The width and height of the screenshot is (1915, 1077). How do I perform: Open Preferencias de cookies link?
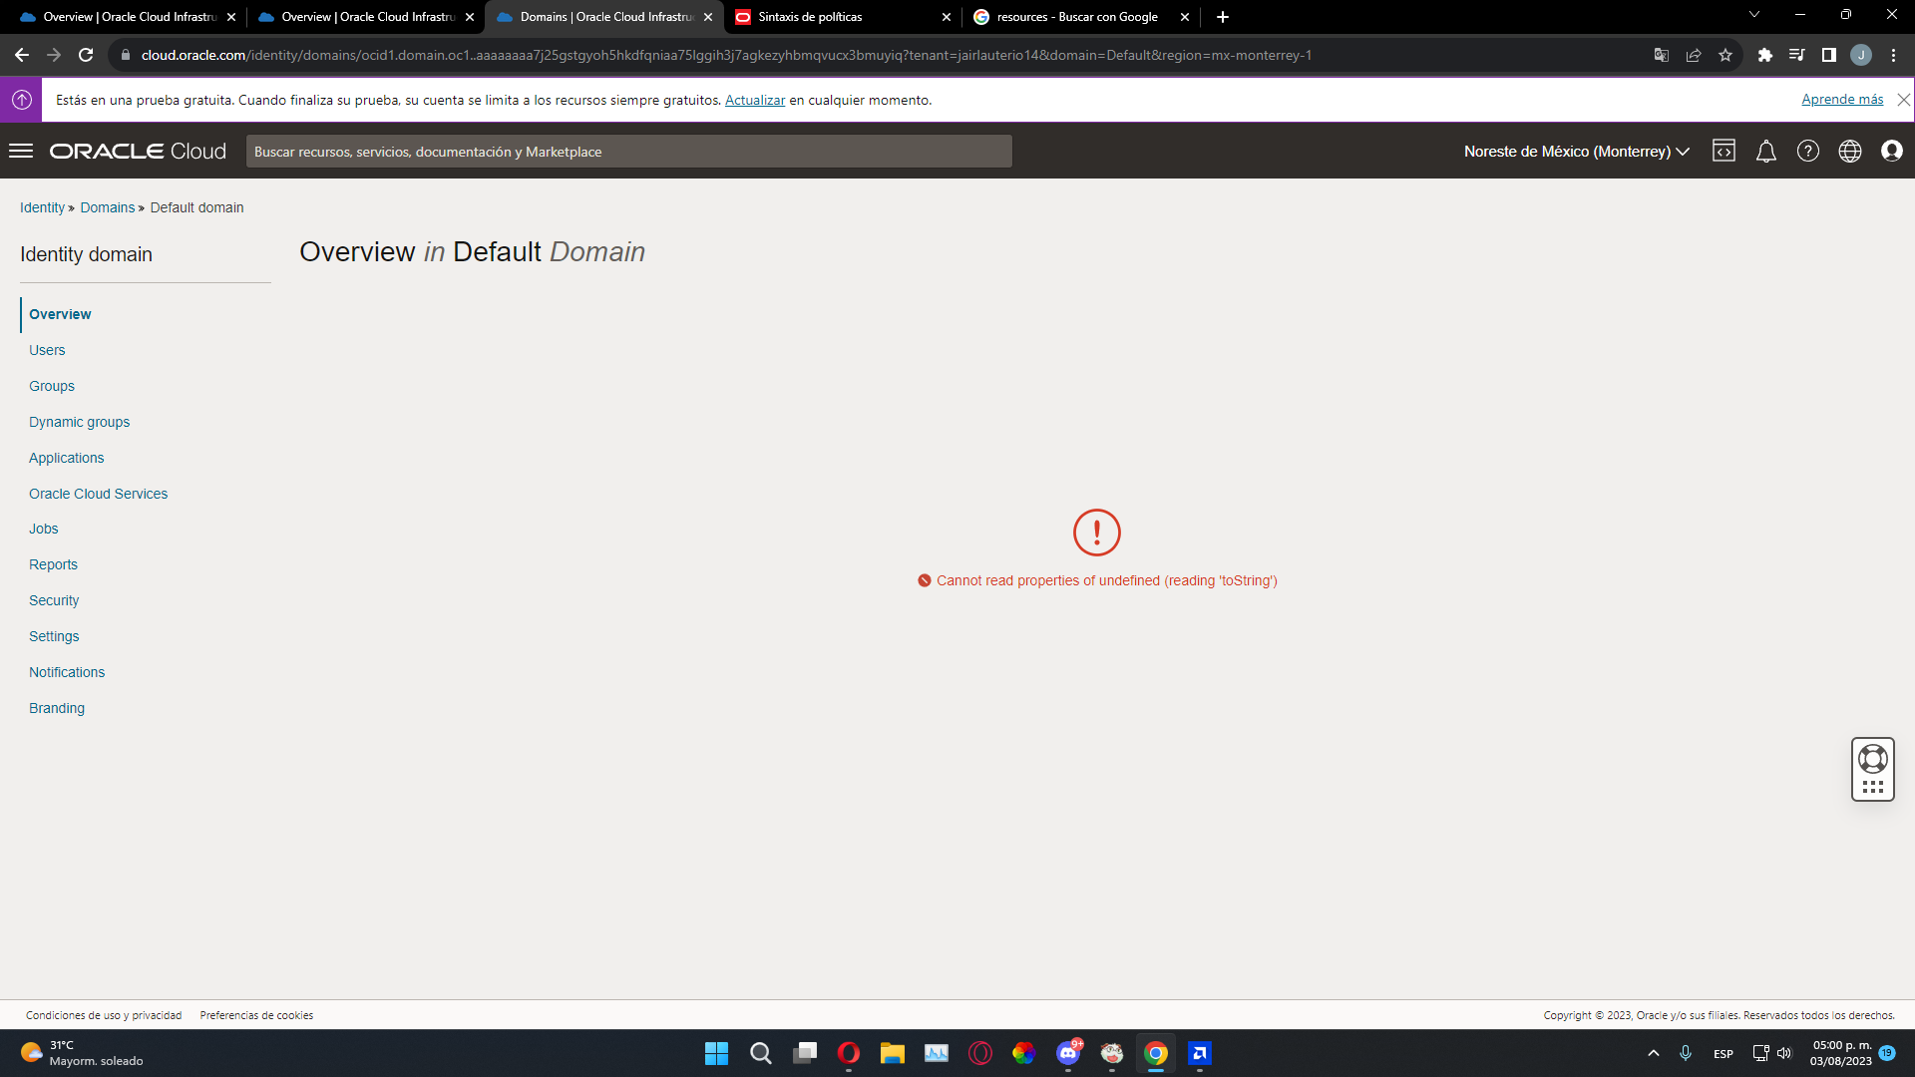pyautogui.click(x=256, y=1015)
